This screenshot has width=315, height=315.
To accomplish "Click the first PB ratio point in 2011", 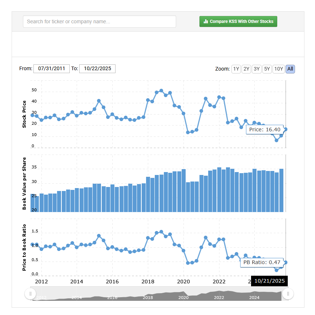I will click(x=32, y=244).
